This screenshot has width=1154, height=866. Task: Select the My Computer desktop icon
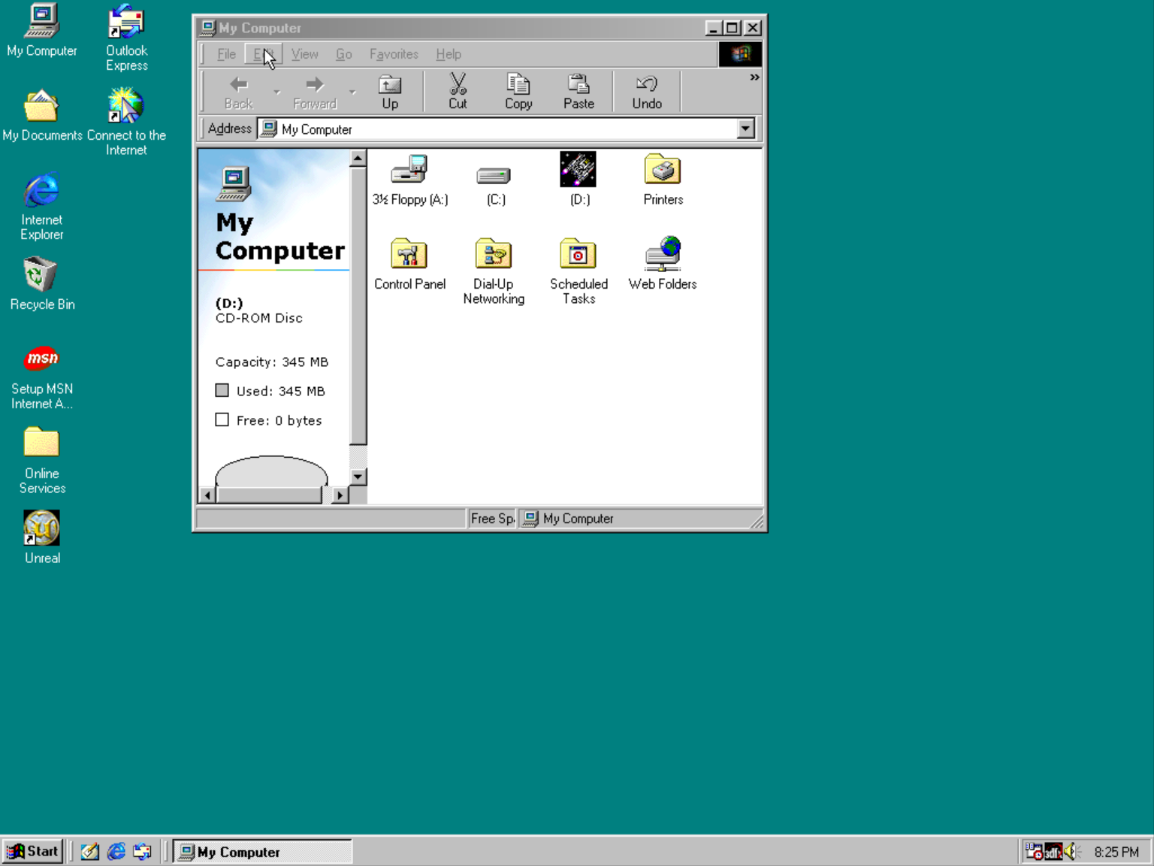(x=42, y=31)
